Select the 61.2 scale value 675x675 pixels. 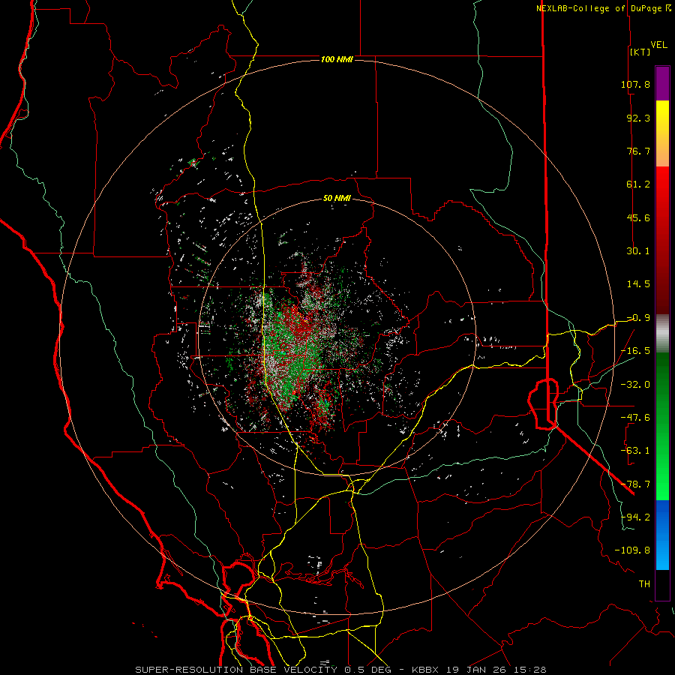[638, 184]
